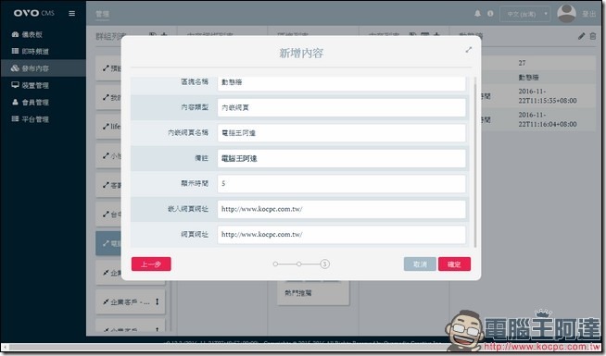606x356 pixels.
Task: Select the 企業客戶 - ... group row
Action: (x=131, y=302)
